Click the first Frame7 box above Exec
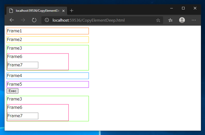 (x=23, y=65)
